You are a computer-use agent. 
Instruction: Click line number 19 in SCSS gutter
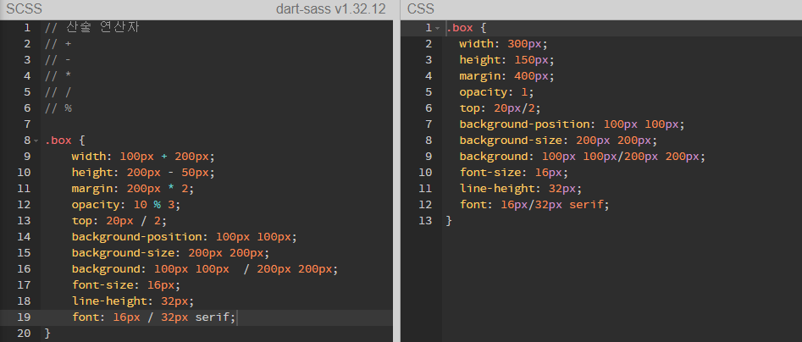click(24, 317)
